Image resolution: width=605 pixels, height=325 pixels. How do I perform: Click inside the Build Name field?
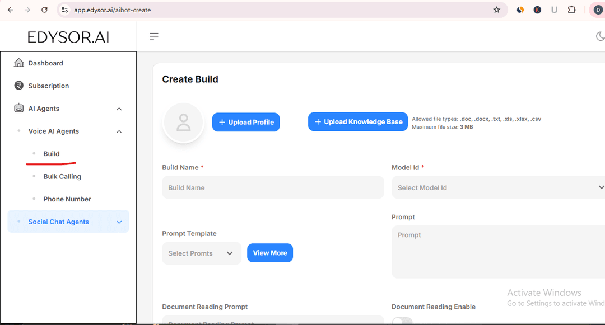[273, 187]
